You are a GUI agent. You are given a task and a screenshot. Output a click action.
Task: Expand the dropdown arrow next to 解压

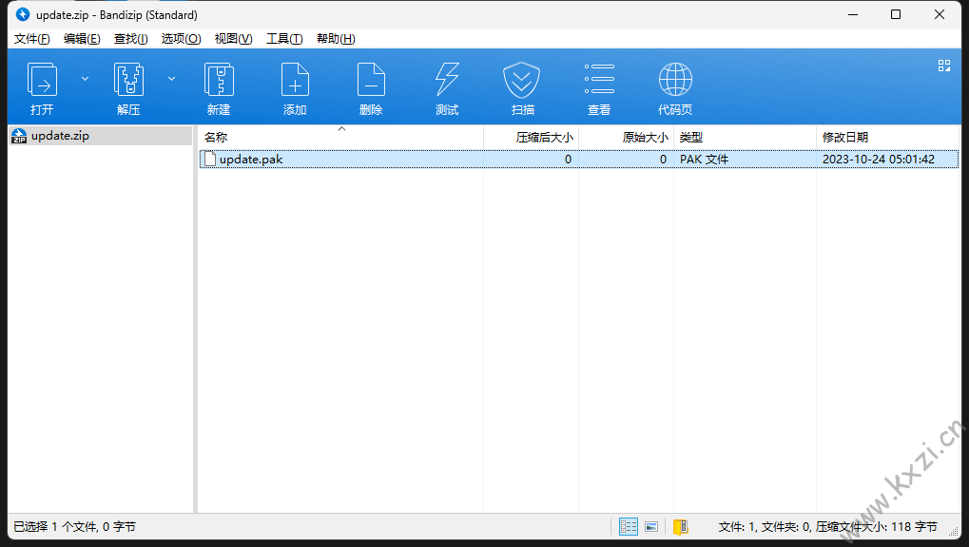coord(172,79)
